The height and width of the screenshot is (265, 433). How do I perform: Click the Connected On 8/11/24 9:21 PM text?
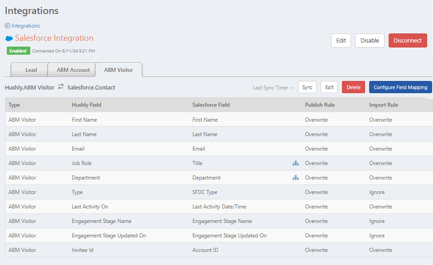click(63, 51)
